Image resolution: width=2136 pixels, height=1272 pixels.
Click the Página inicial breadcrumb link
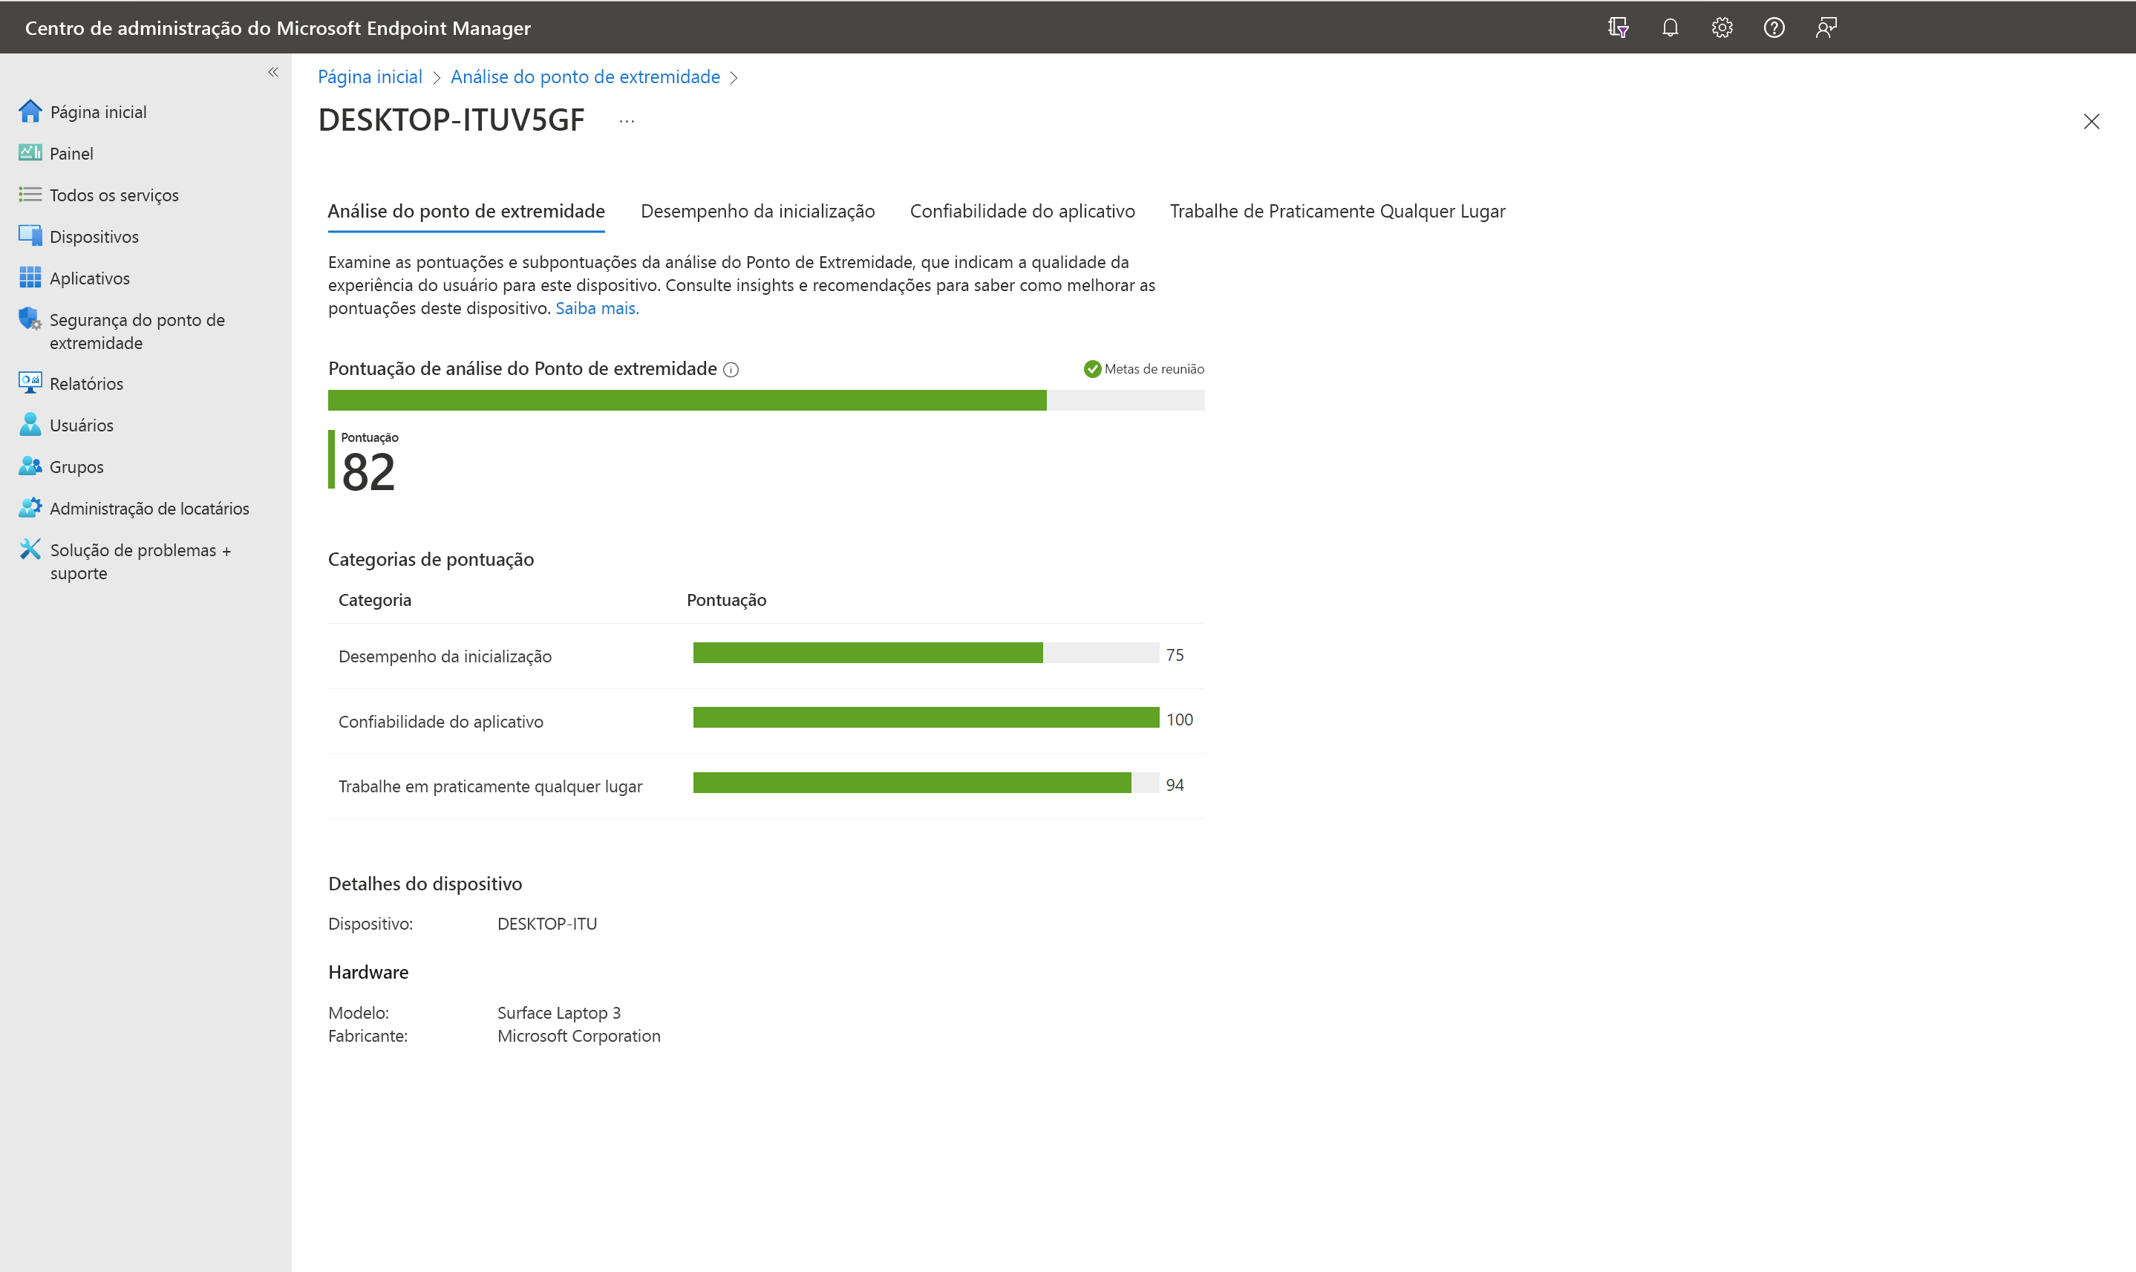370,77
